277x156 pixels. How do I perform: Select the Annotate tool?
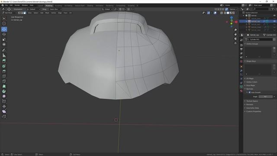(x=4, y=50)
